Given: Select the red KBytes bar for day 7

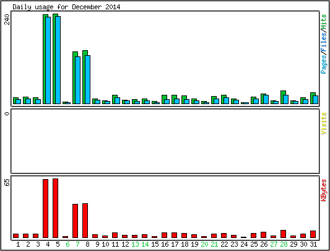Looking at the screenshot, I should coord(75,221).
